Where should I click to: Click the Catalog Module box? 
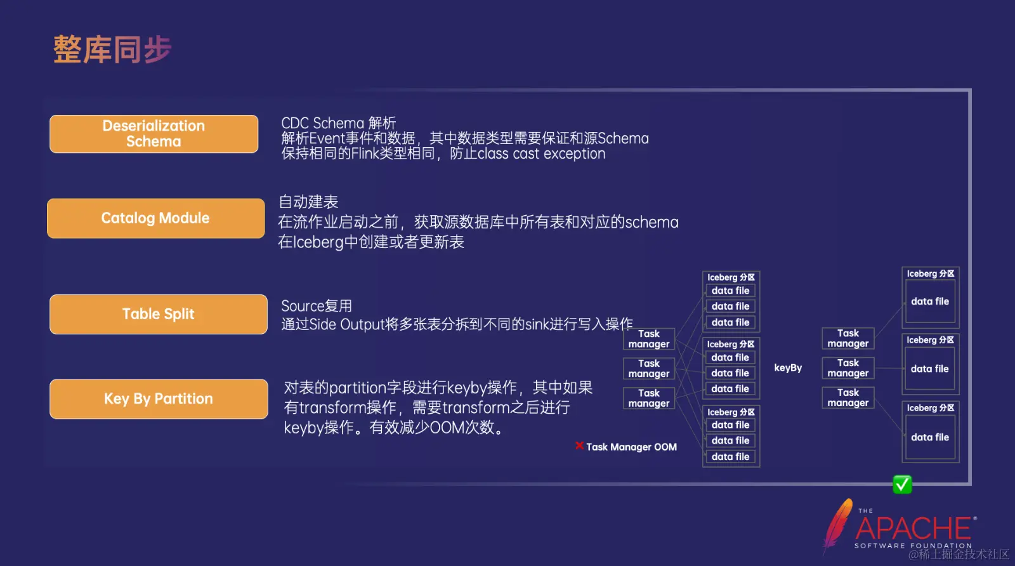coord(155,218)
